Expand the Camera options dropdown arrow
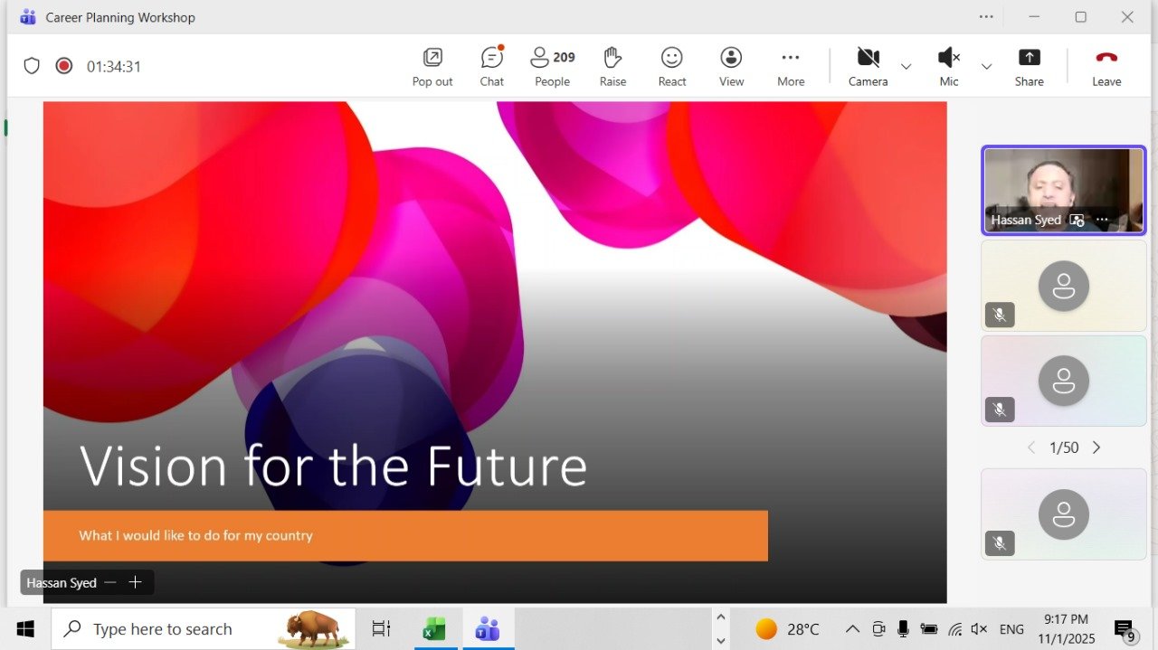 (x=906, y=67)
